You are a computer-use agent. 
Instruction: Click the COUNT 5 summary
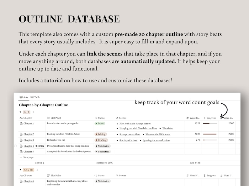[40, 163]
